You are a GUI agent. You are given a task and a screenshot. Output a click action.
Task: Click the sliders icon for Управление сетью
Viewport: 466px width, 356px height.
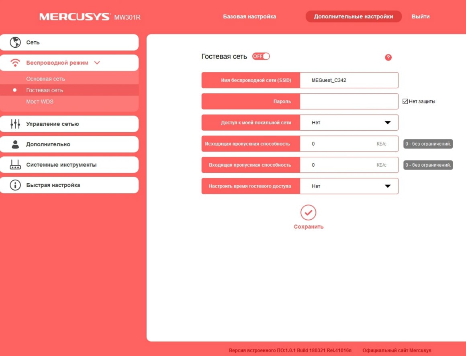15,124
